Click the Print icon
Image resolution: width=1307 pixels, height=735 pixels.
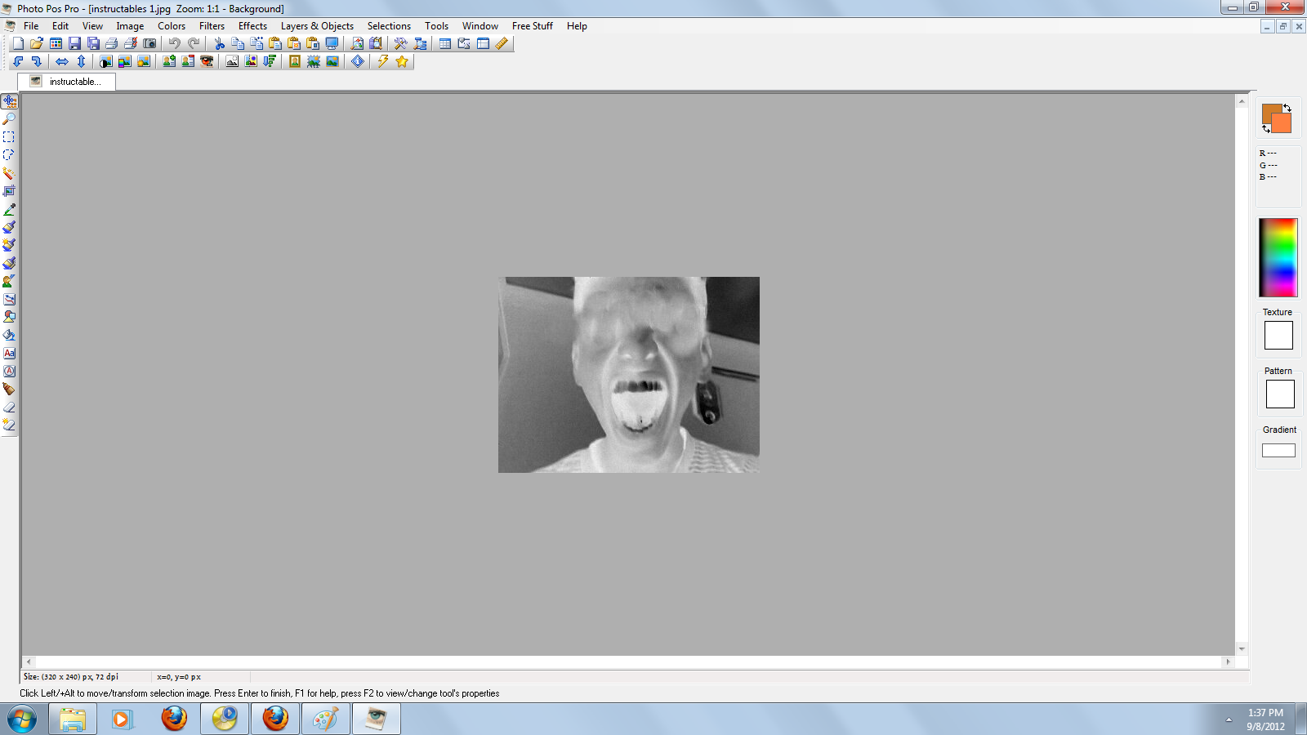pos(112,43)
